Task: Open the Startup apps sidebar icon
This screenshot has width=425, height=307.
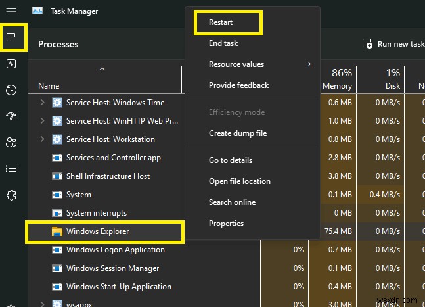Action: pos(11,116)
